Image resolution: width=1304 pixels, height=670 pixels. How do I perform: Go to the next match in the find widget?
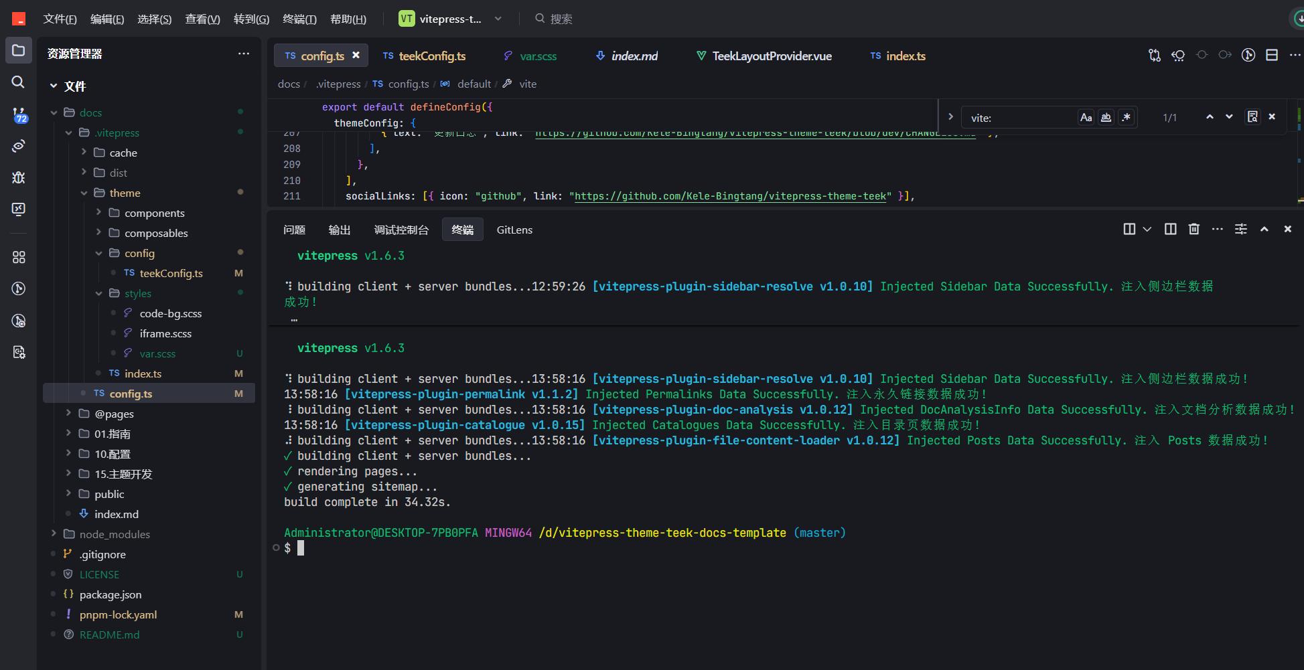(1229, 117)
